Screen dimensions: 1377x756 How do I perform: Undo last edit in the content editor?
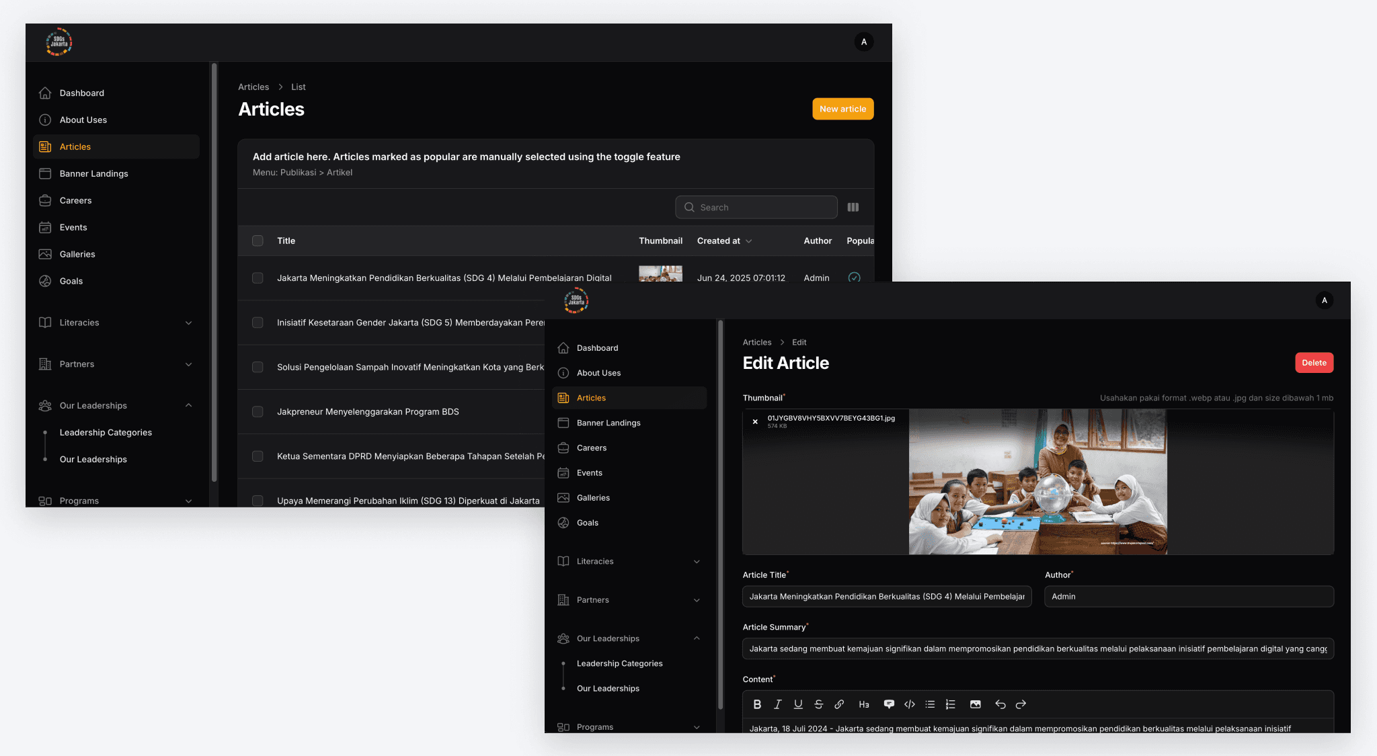coord(1000,704)
